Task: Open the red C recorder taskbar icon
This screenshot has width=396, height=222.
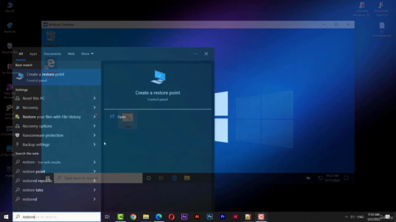Action: (x=261, y=216)
